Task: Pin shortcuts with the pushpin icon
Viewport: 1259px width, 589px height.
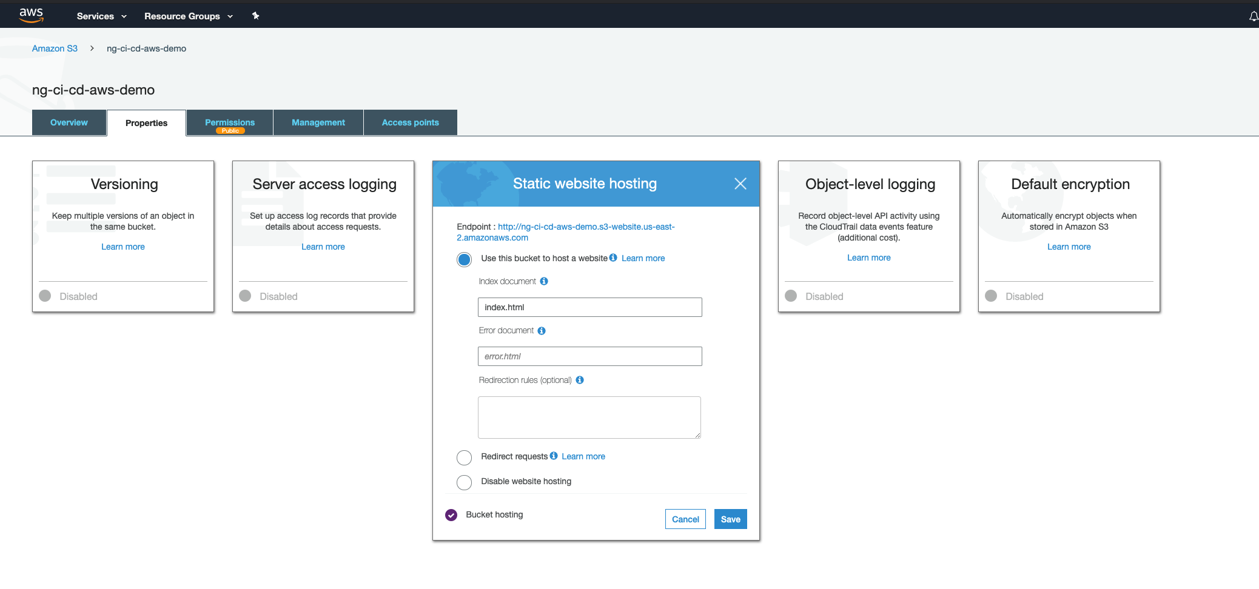Action: tap(256, 16)
